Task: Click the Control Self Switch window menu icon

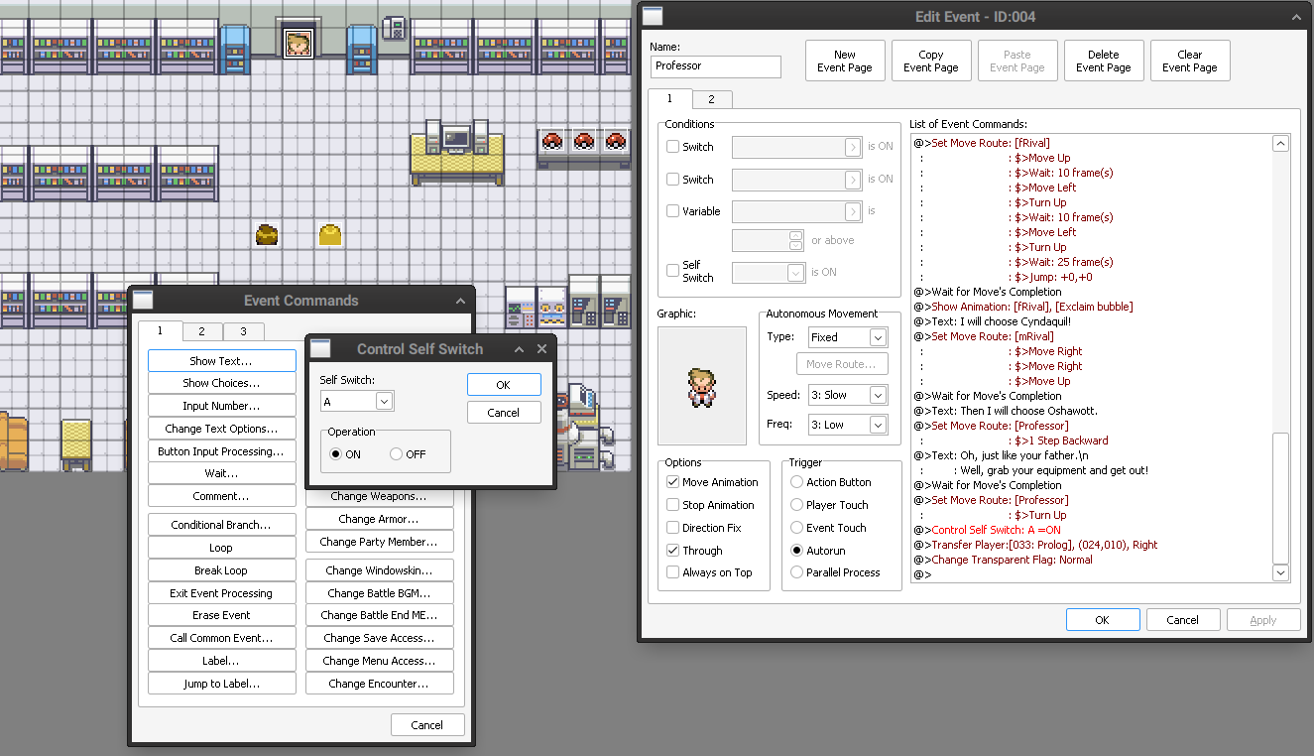Action: tap(320, 349)
